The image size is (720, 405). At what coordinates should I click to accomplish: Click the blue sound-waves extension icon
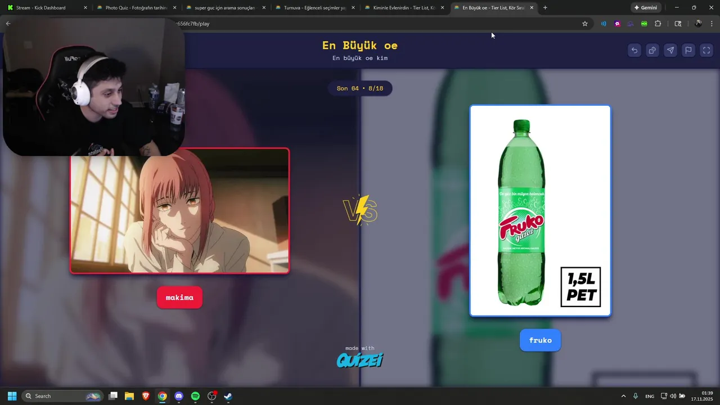604,24
